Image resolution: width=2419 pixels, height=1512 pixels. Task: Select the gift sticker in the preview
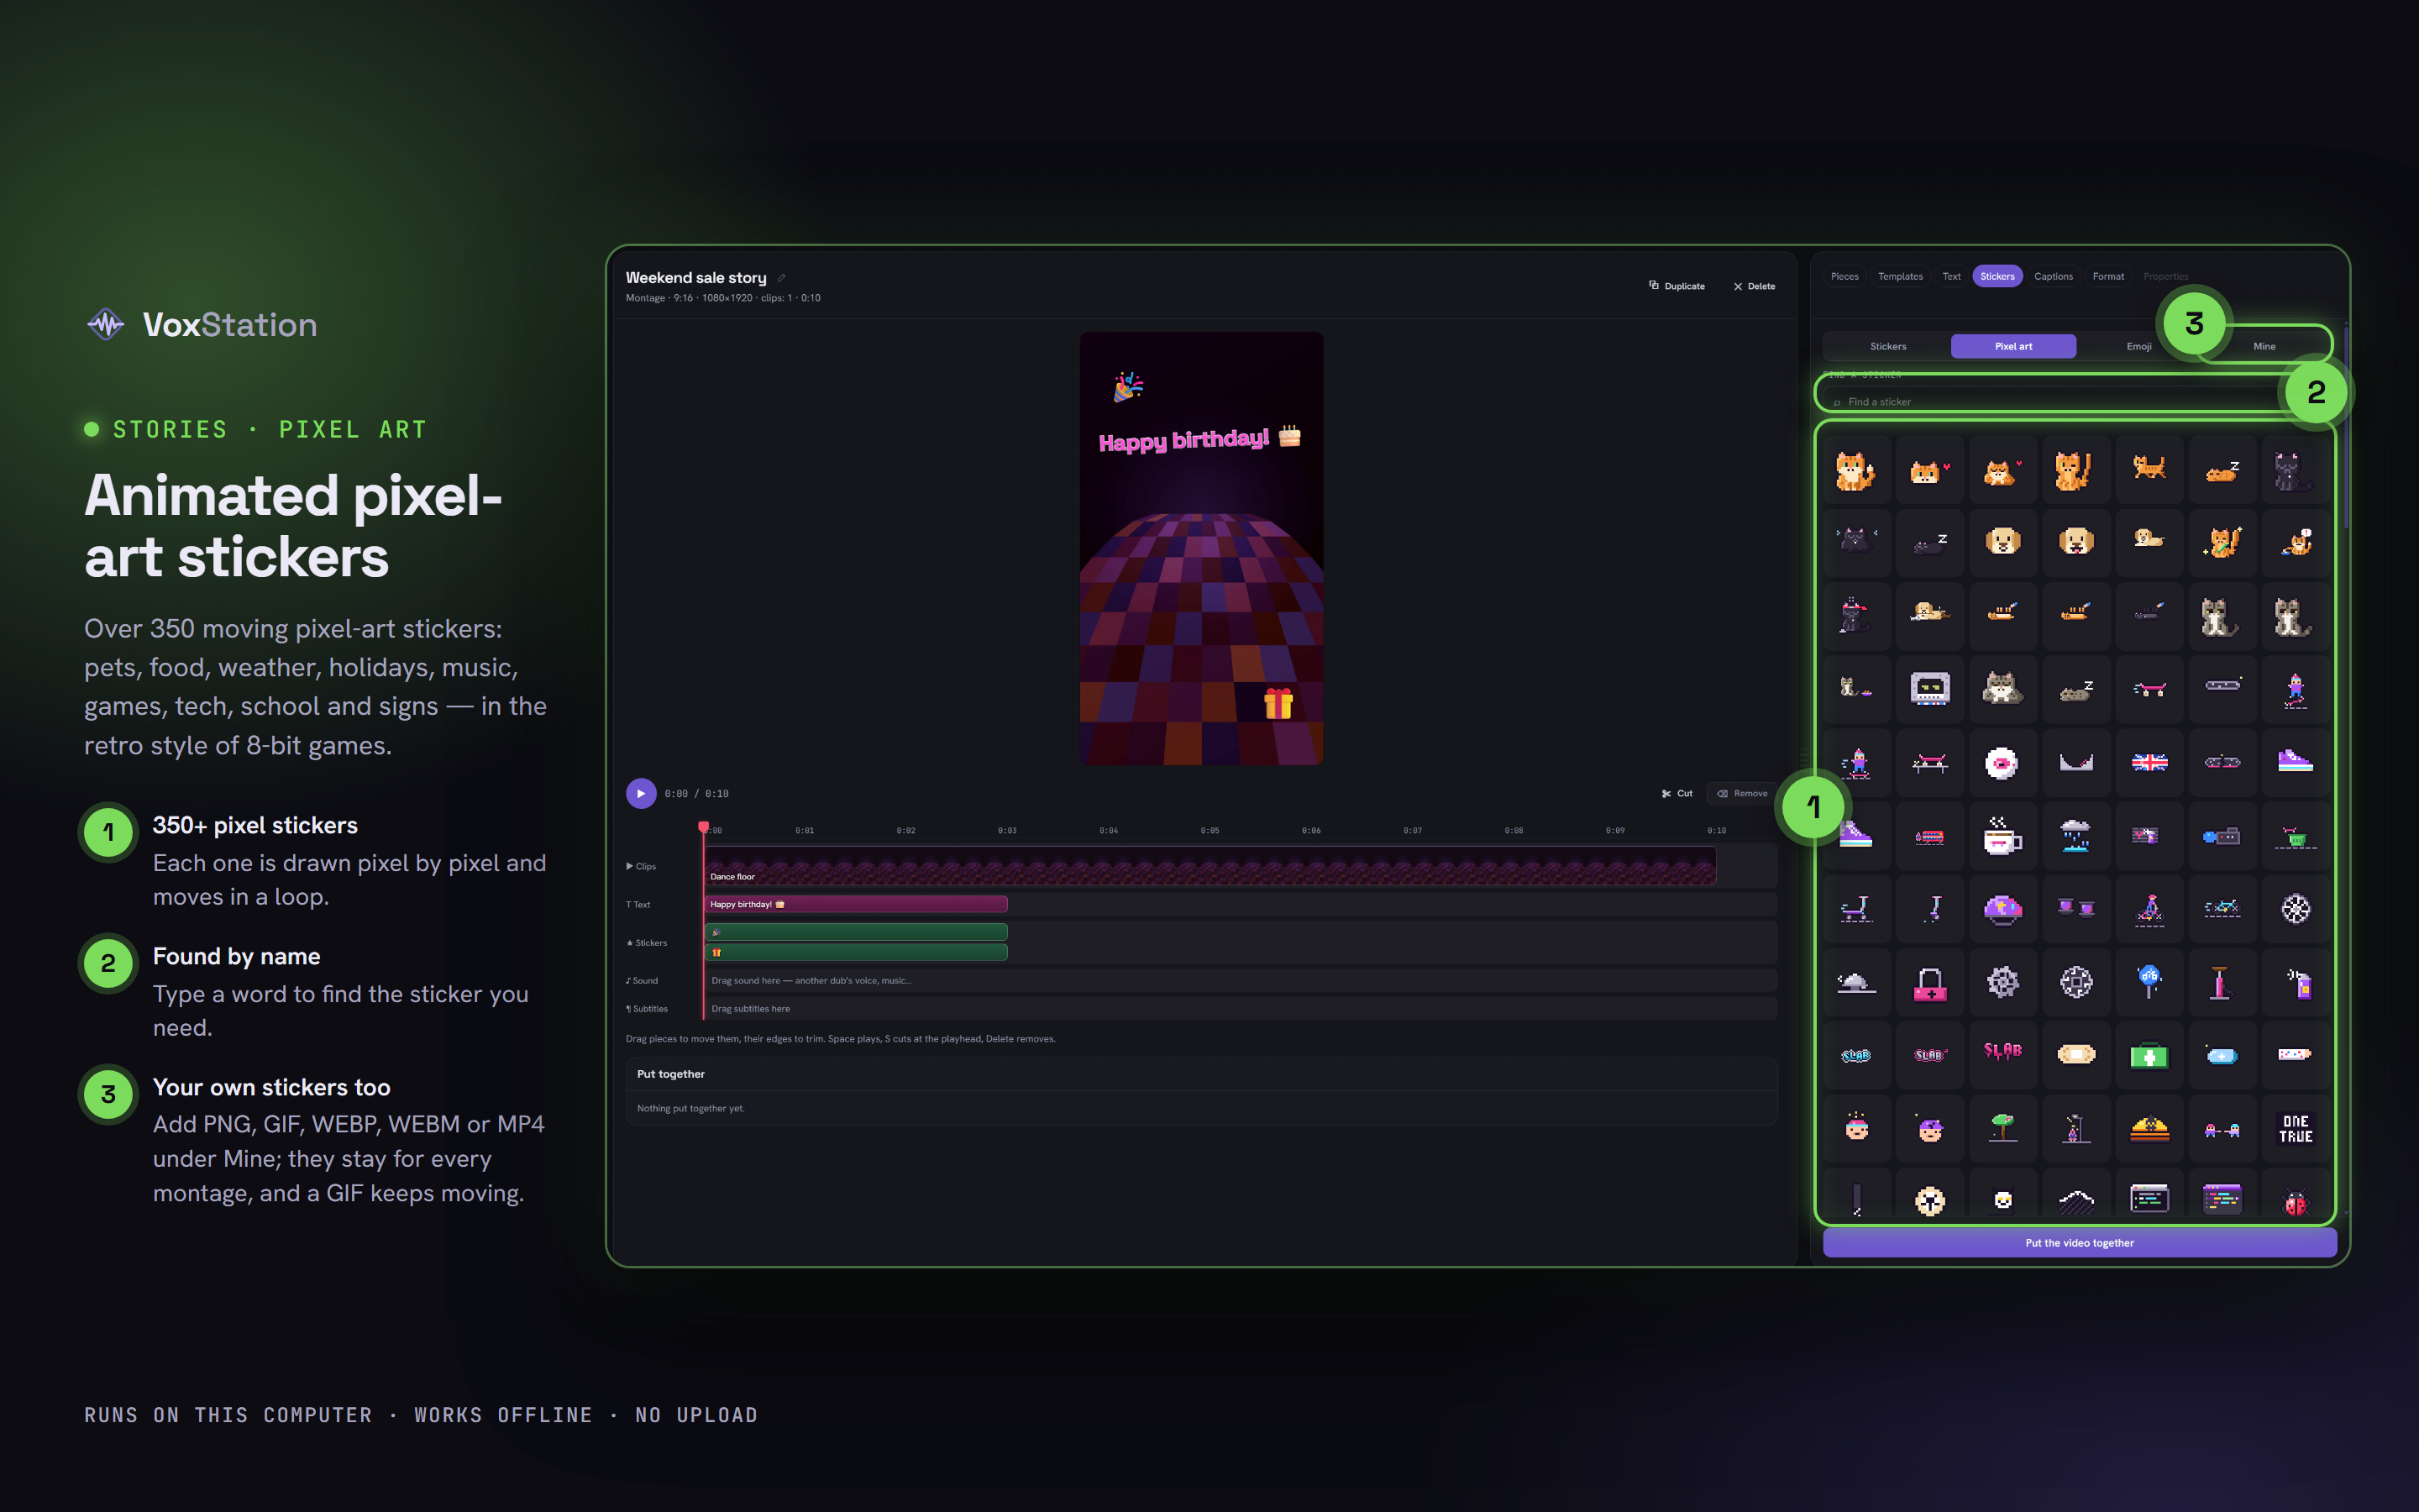point(1278,704)
